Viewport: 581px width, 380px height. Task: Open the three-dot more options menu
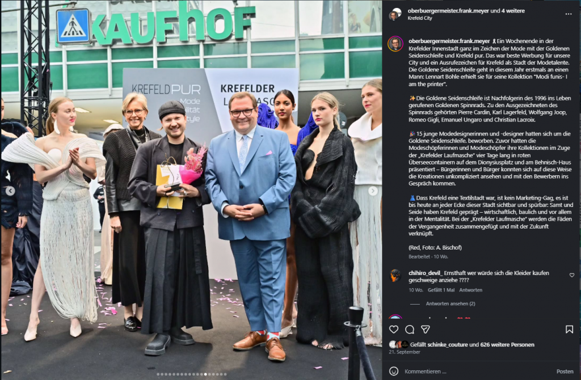point(569,14)
